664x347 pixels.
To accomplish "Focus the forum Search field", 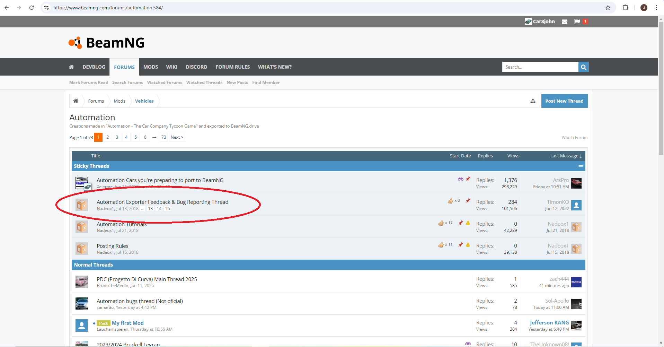I will [540, 67].
